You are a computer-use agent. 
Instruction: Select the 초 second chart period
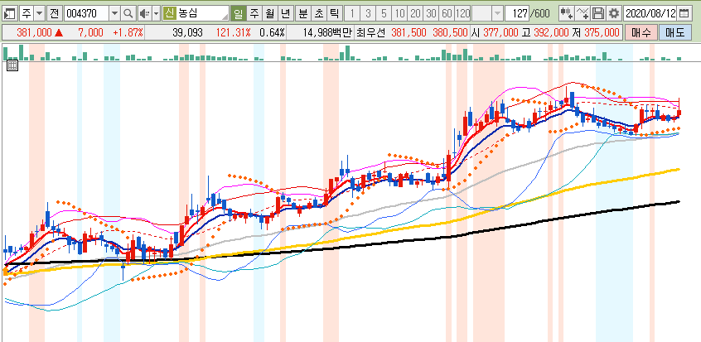pyautogui.click(x=318, y=13)
